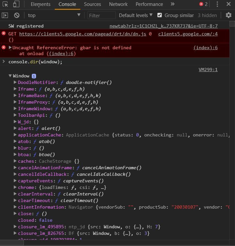Expand the applicationCache entry
Screen dimensions: 235x246
(15, 135)
